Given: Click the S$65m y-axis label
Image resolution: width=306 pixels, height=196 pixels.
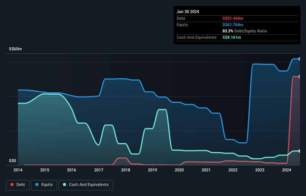Looking at the screenshot, I should (x=15, y=49).
